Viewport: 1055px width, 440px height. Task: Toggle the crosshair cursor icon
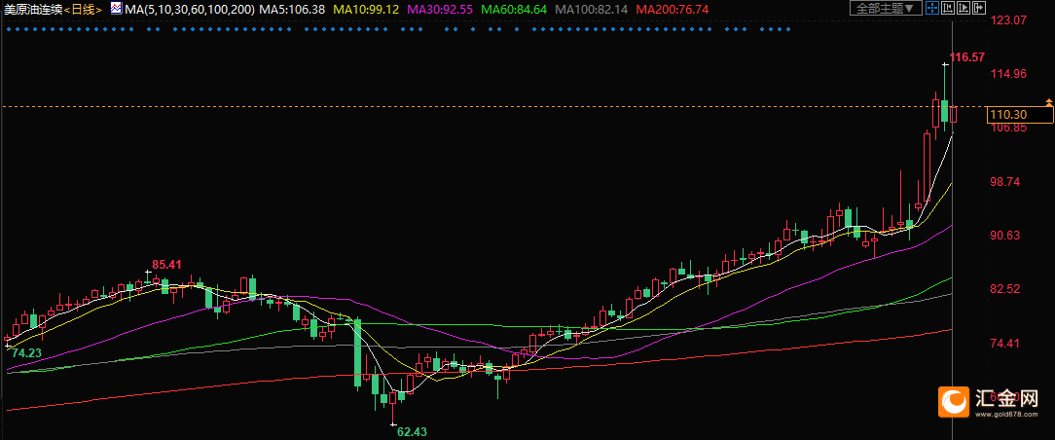pos(931,8)
